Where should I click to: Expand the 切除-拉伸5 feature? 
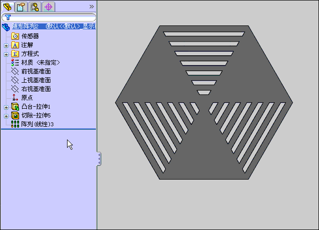(x=6, y=116)
